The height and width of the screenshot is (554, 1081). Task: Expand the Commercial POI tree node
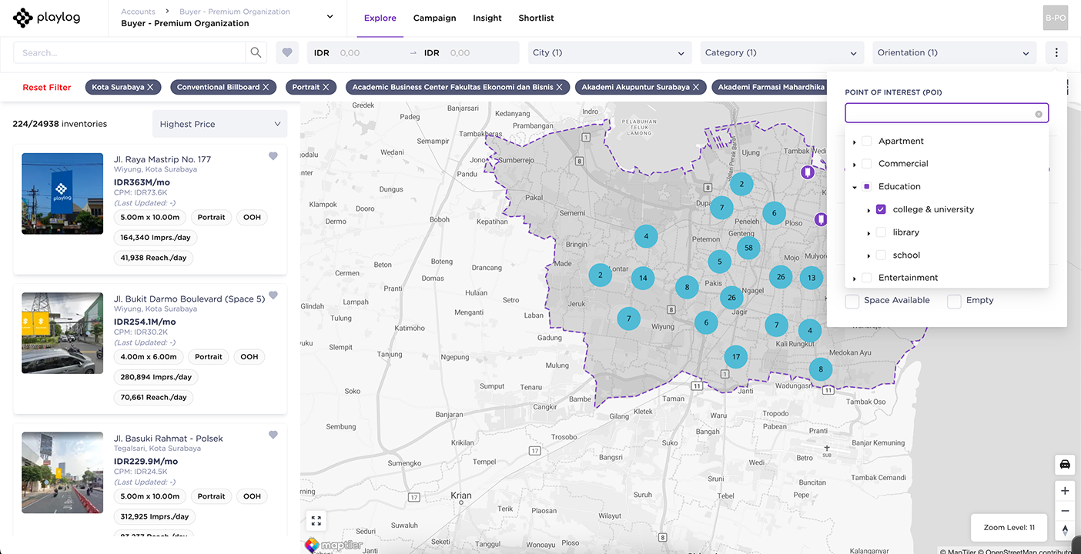pyautogui.click(x=854, y=165)
